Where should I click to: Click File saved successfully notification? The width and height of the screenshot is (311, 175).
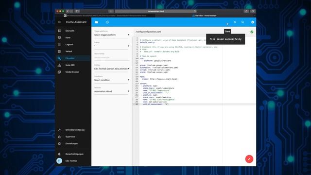click(225, 39)
